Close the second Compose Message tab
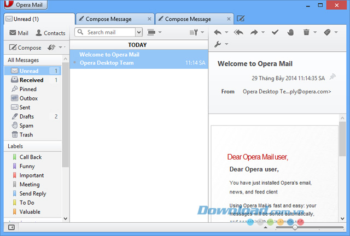The height and width of the screenshot is (236, 350). [229, 19]
